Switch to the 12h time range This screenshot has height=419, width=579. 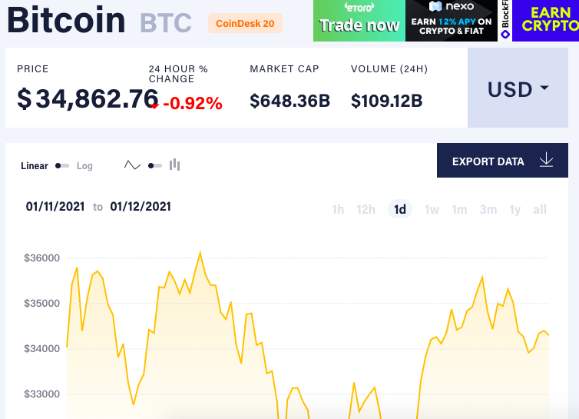(366, 210)
